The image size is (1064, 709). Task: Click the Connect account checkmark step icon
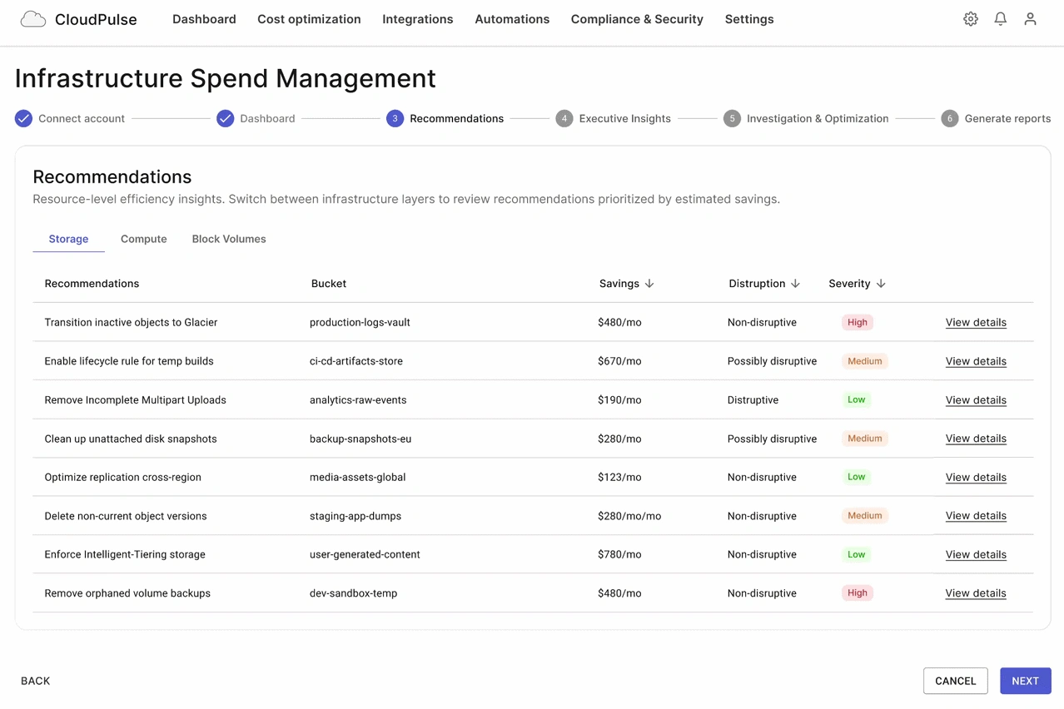[x=23, y=118]
